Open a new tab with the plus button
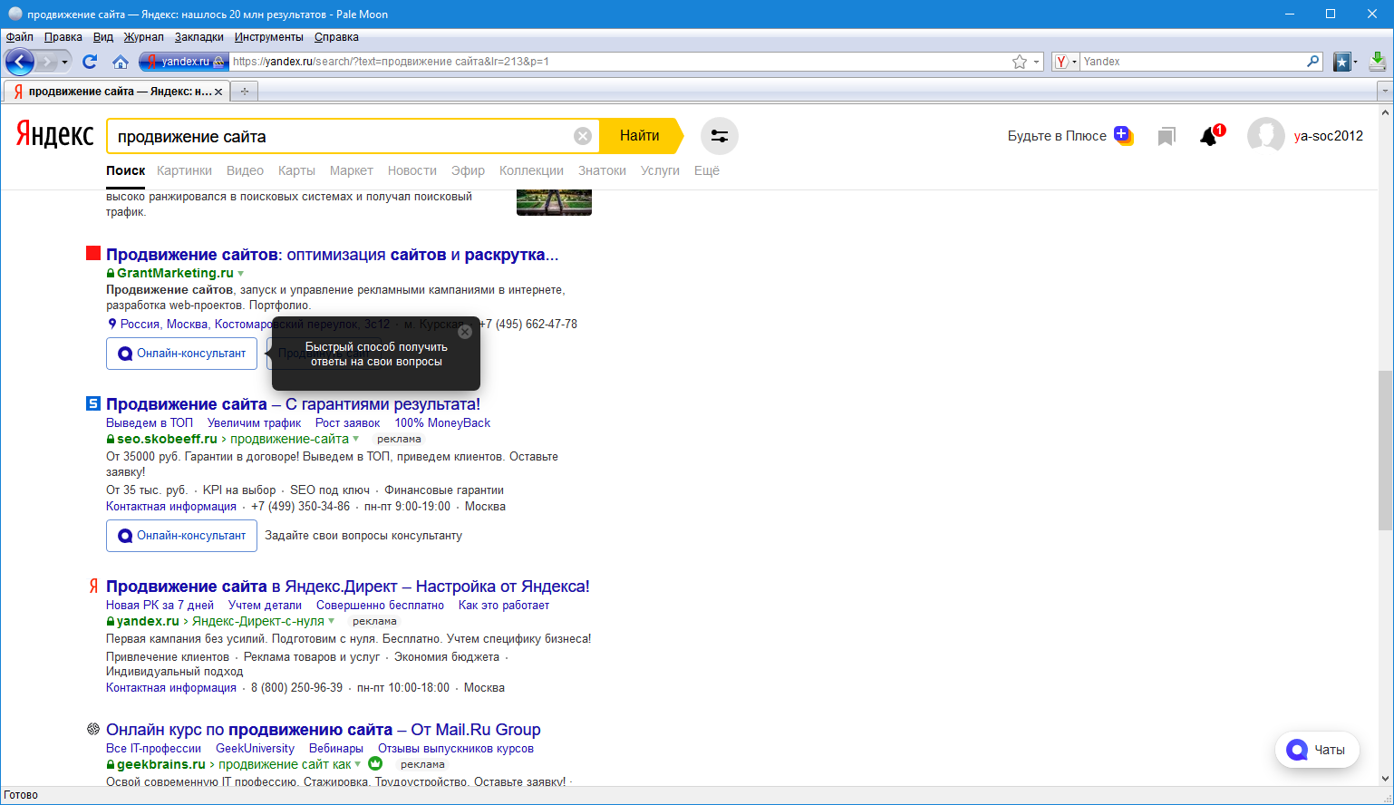Viewport: 1394px width, 805px height. click(244, 92)
